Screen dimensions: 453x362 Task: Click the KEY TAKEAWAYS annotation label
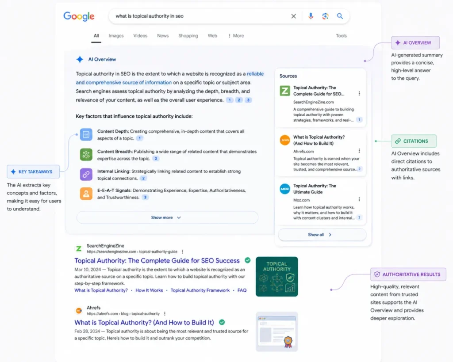tap(33, 172)
